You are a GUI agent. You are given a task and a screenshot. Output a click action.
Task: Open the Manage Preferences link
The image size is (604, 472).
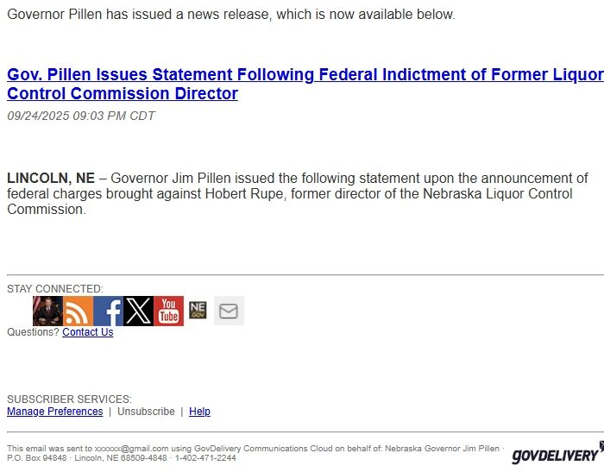pyautogui.click(x=54, y=412)
